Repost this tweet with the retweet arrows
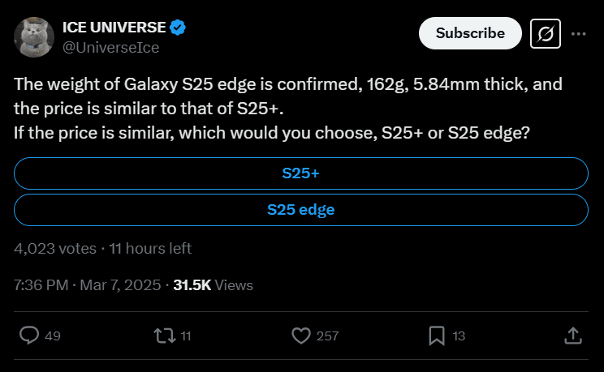 click(x=165, y=336)
